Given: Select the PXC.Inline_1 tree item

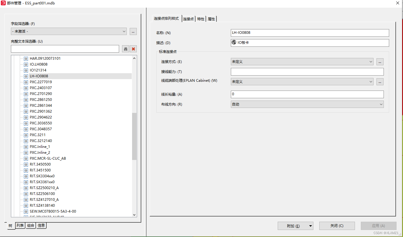Looking at the screenshot, I should (x=40, y=147).
